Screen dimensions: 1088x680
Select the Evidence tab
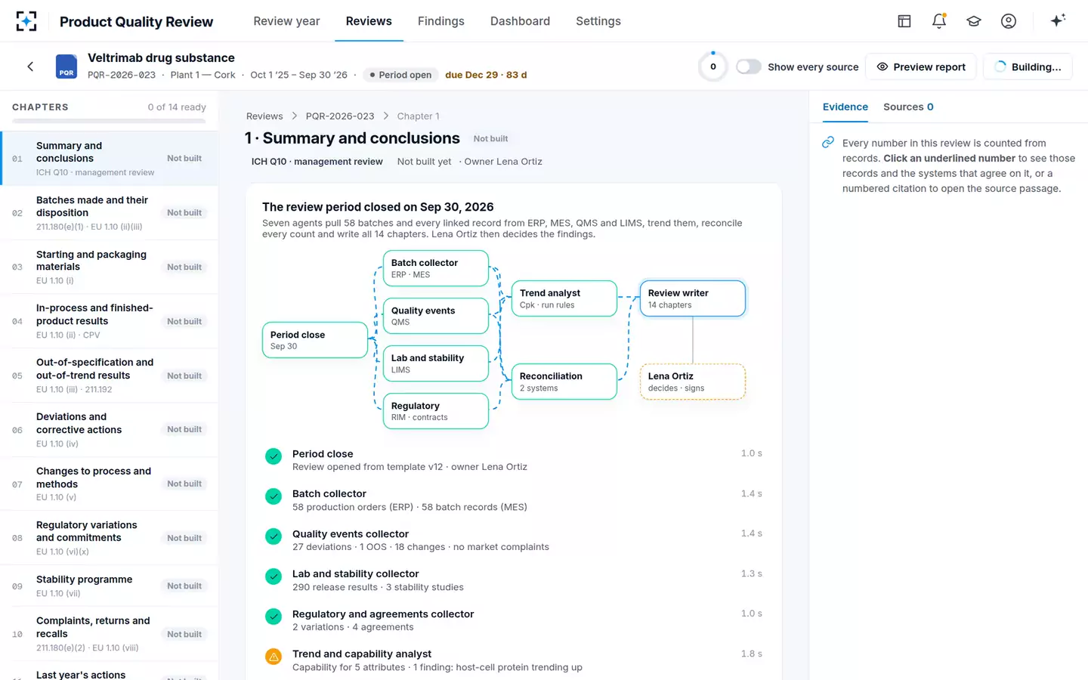click(845, 107)
